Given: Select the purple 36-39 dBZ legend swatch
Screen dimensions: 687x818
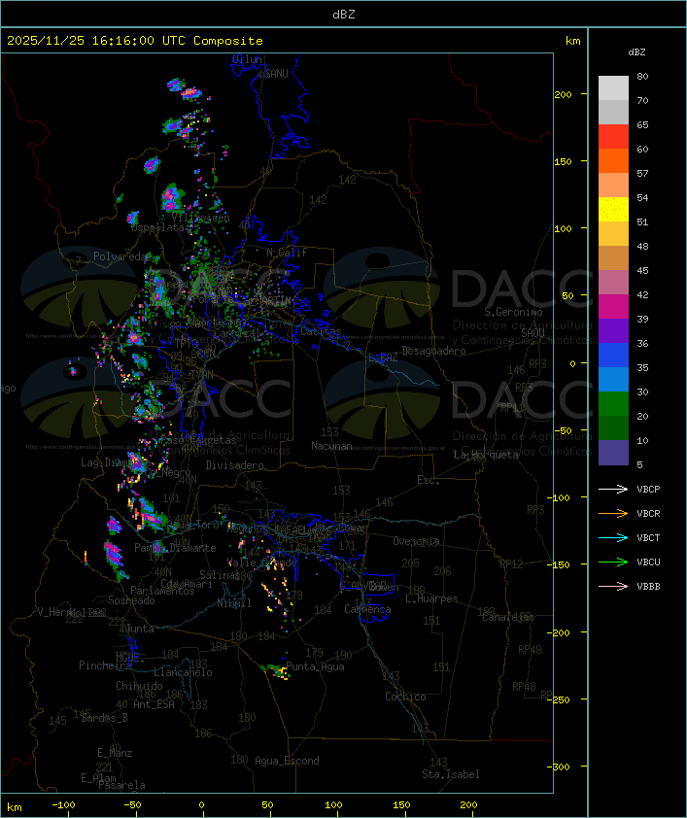Looking at the screenshot, I should 613,330.
